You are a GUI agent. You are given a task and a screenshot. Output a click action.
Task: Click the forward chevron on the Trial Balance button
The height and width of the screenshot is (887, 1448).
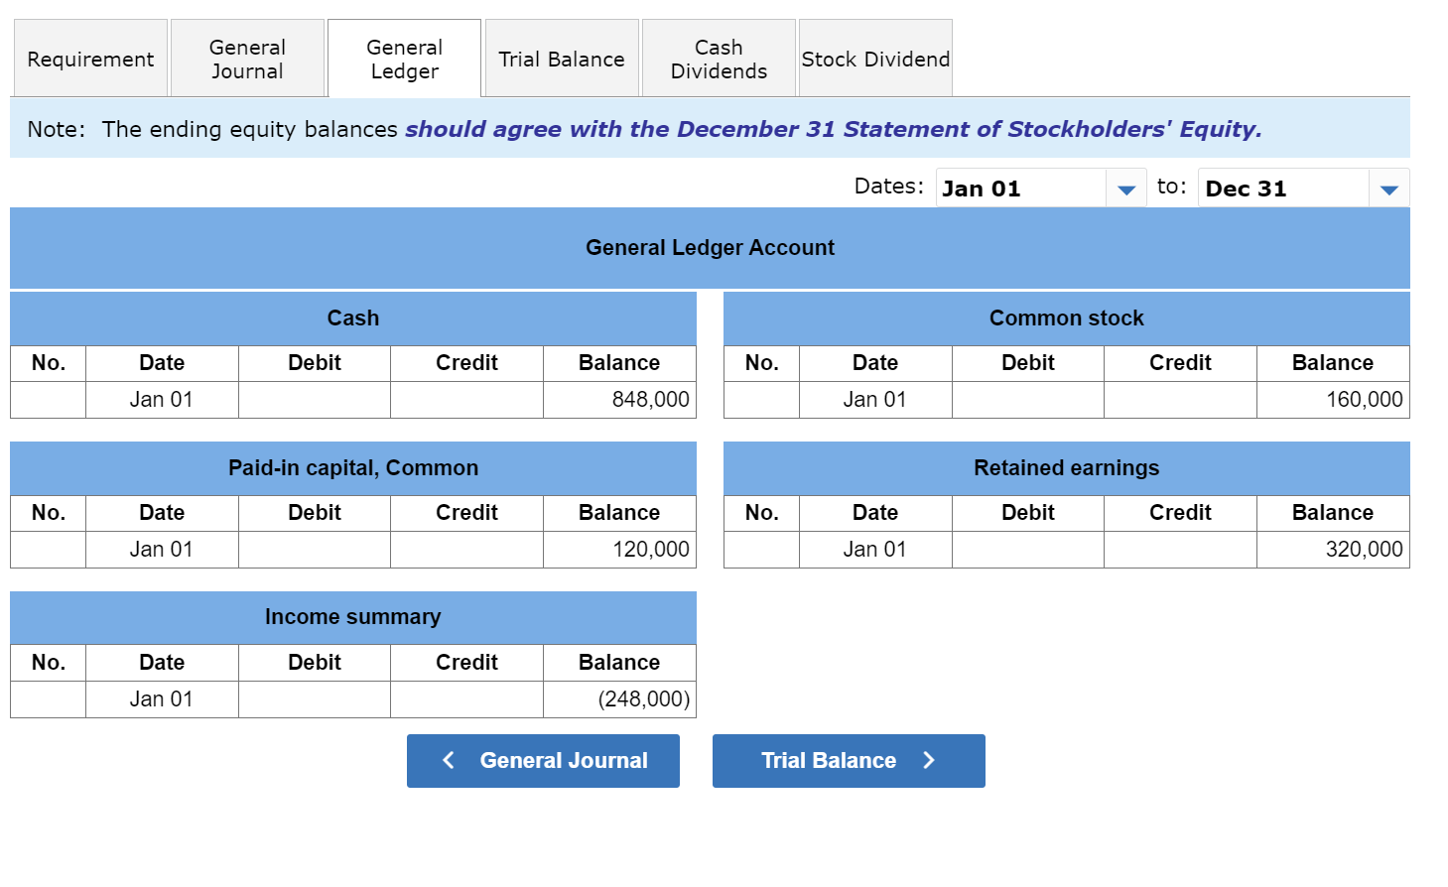929,761
